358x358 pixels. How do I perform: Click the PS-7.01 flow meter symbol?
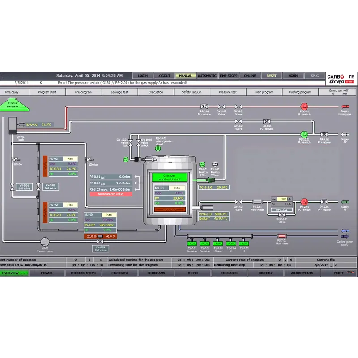(282, 236)
